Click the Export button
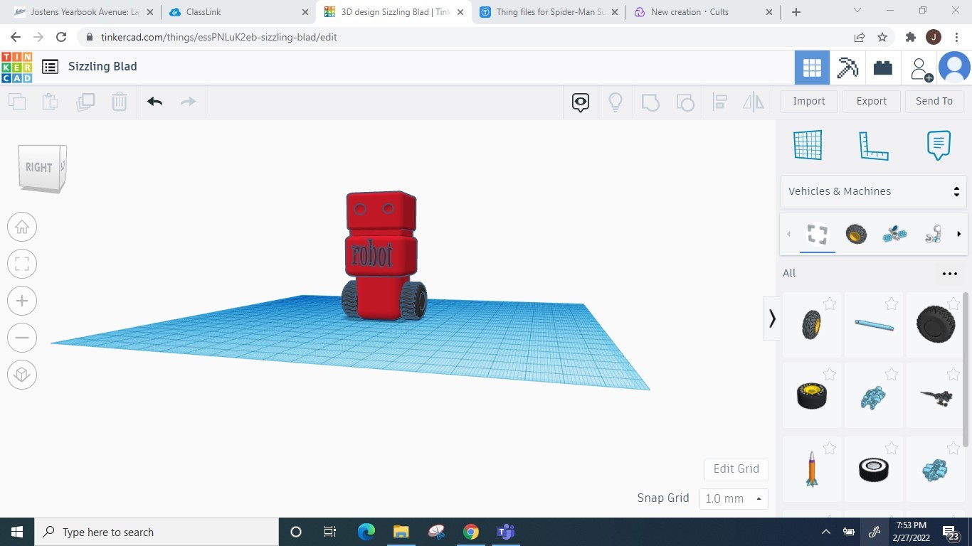Screen dimensions: 972x546 click(871, 101)
